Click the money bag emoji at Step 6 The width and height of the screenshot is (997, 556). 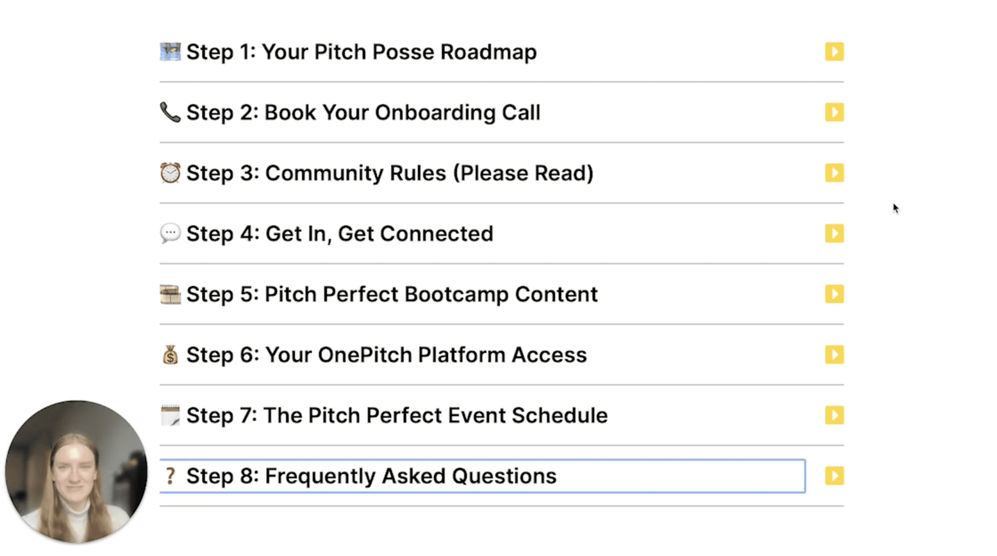(x=170, y=355)
